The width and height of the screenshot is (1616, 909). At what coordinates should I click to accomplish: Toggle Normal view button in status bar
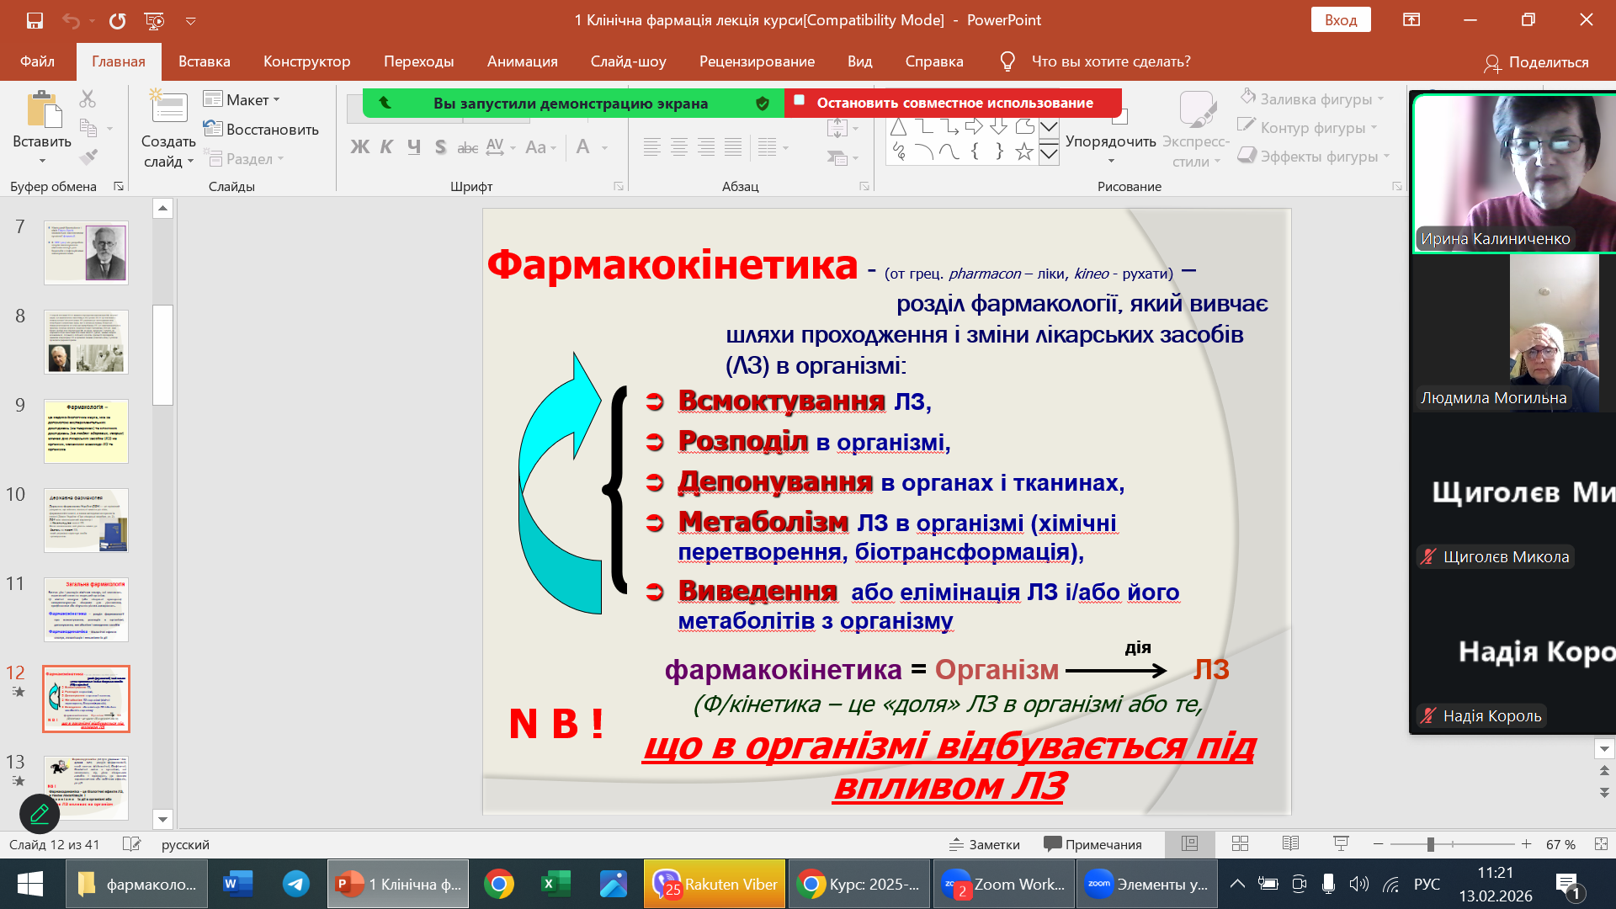coord(1189,844)
